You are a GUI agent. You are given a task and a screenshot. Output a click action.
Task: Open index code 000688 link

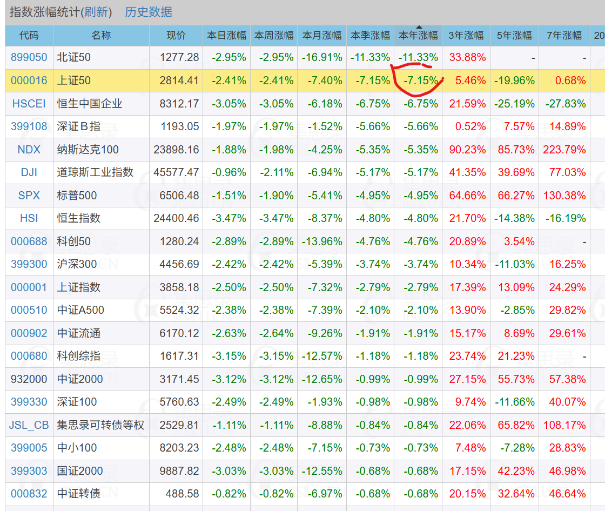(x=29, y=241)
